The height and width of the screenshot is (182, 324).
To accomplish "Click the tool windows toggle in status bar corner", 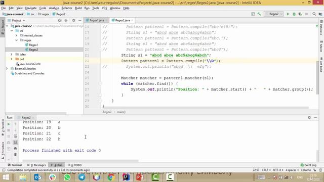I will [4, 170].
